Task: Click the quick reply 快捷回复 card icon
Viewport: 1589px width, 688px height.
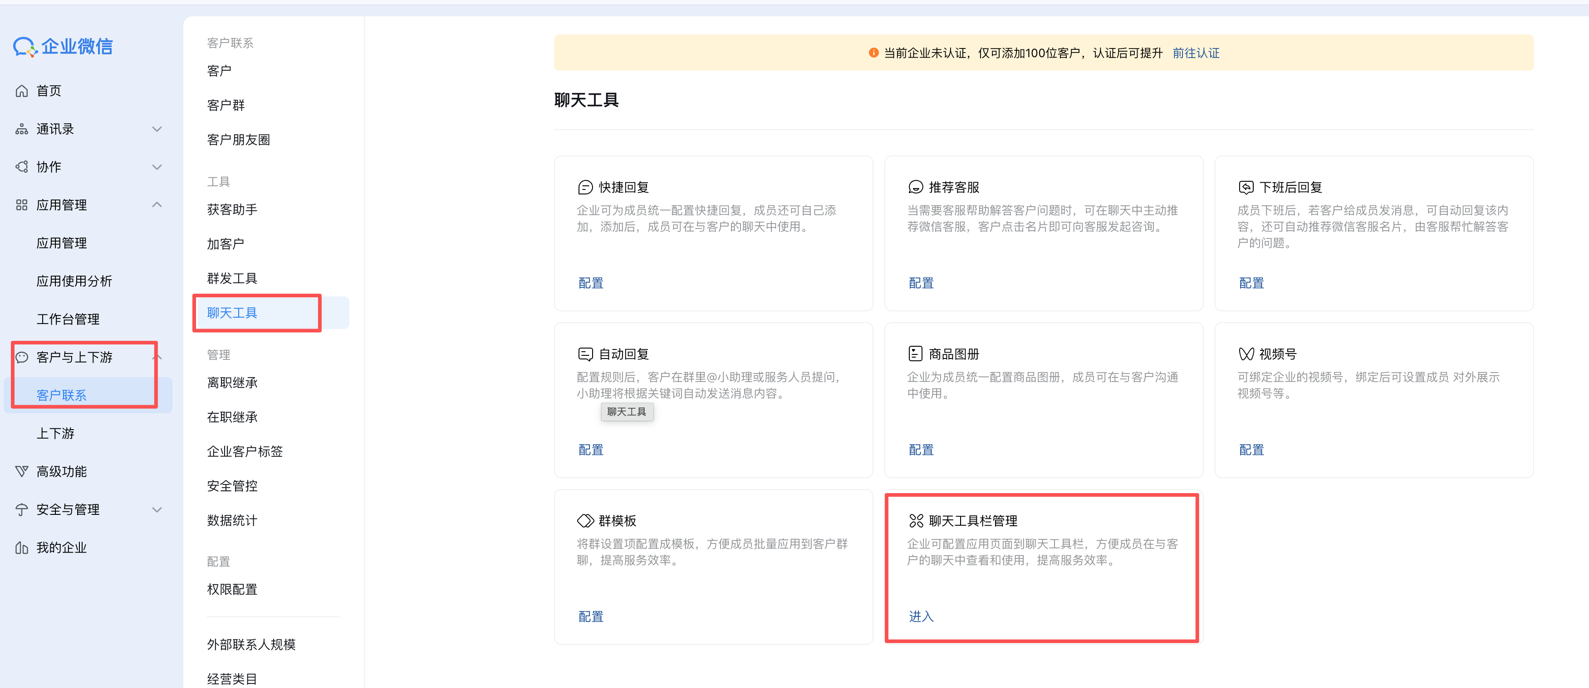Action: click(x=585, y=187)
